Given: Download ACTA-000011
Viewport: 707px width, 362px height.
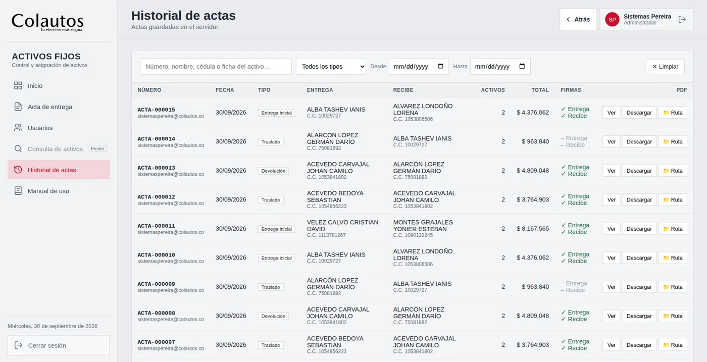Looking at the screenshot, I should click(x=639, y=229).
